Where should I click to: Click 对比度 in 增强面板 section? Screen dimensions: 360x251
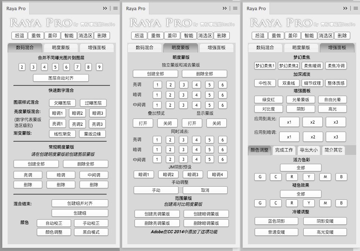(x=269, y=109)
